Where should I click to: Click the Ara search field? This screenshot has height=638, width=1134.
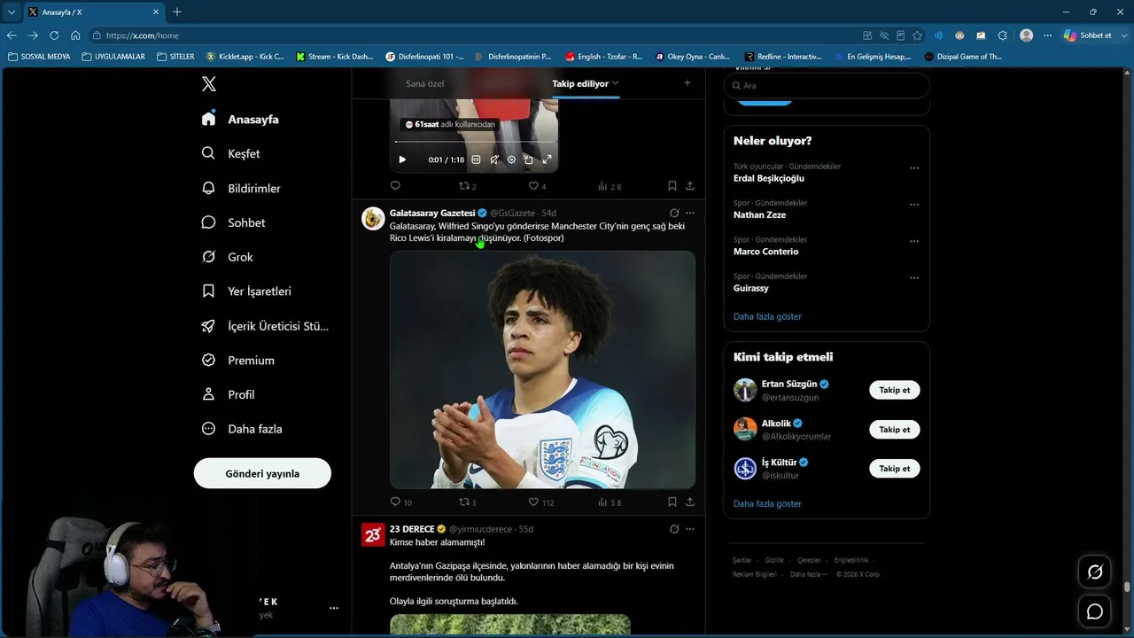[827, 85]
